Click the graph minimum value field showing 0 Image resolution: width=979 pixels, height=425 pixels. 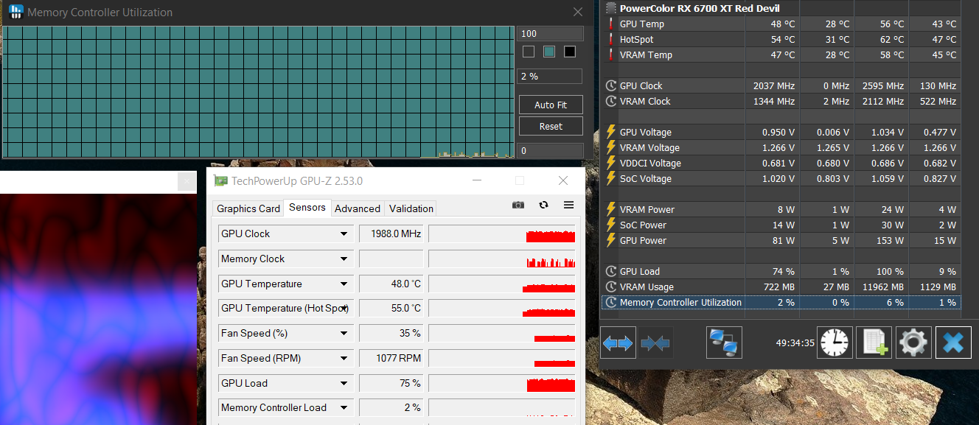pos(550,150)
